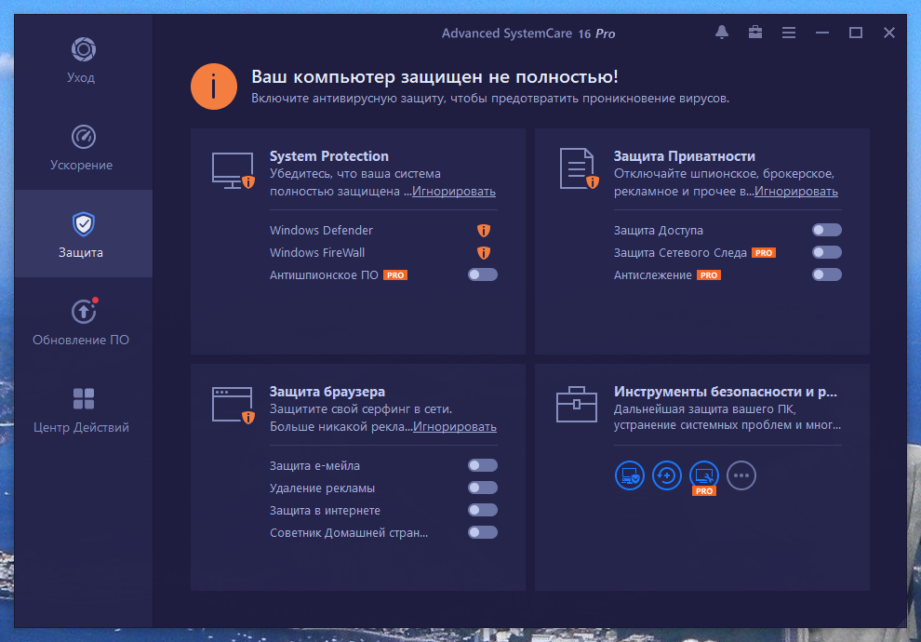Enable the Антишпионское ПО toggle
The image size is (921, 642).
[483, 274]
